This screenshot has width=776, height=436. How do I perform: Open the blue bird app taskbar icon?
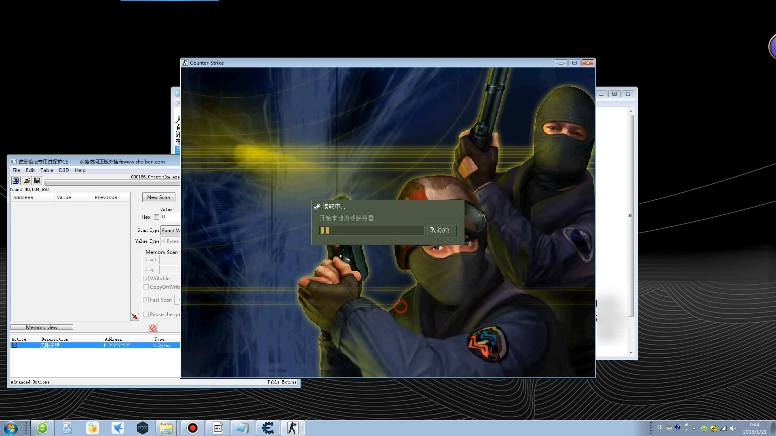tap(118, 428)
